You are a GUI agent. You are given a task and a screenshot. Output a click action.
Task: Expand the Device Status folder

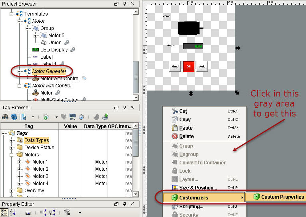[x=12, y=148]
